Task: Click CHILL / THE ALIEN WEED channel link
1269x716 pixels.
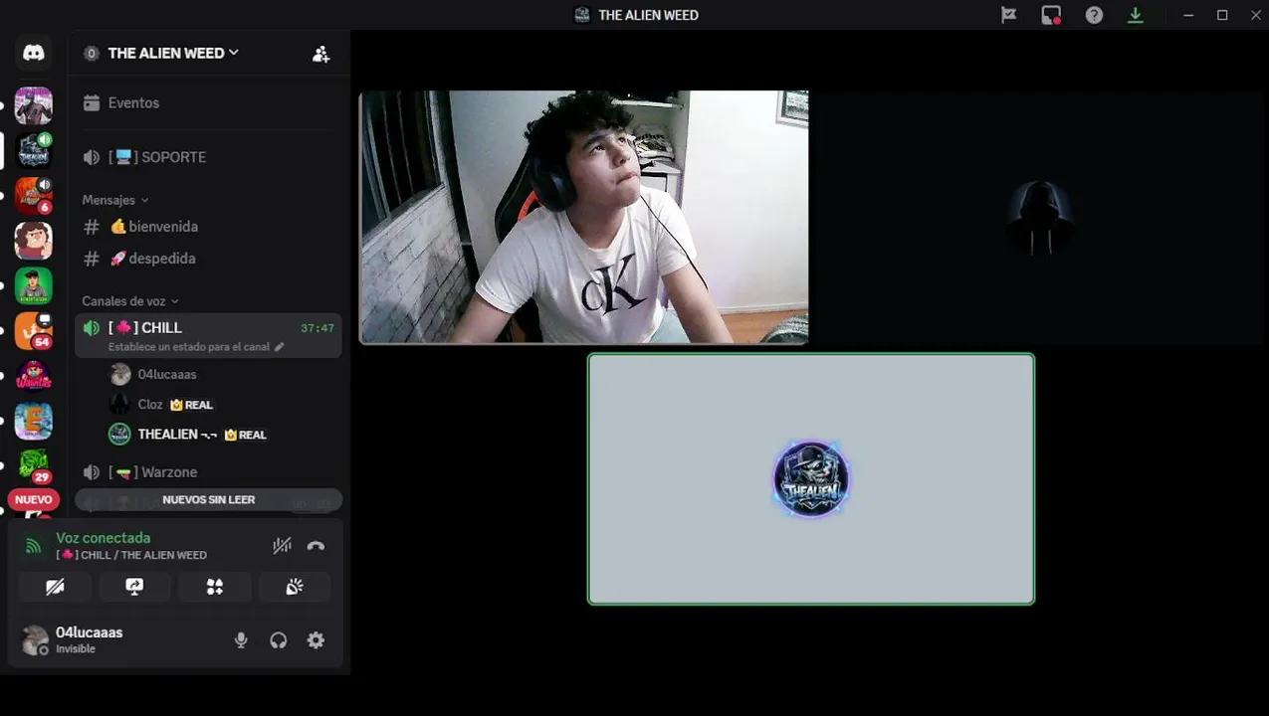Action: (131, 555)
